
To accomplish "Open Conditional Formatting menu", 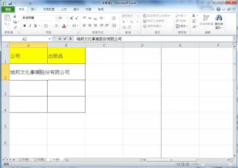I will coord(157,15).
